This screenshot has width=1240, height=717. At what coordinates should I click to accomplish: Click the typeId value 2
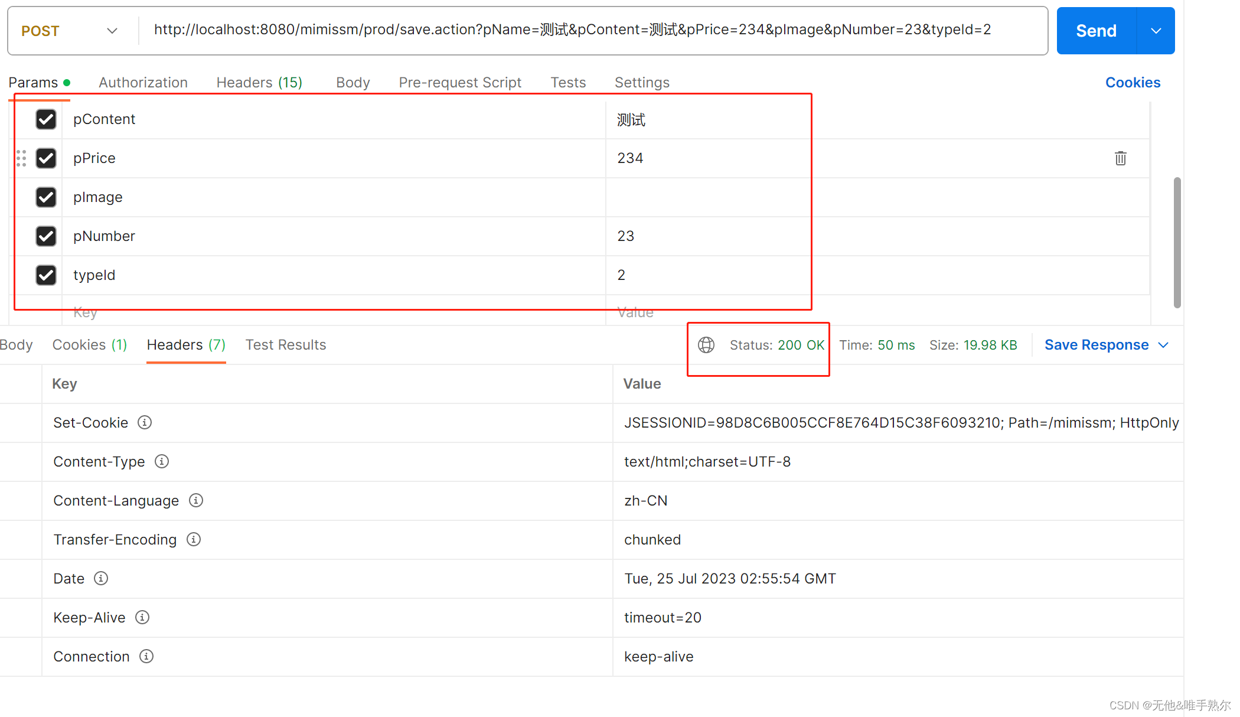(621, 275)
